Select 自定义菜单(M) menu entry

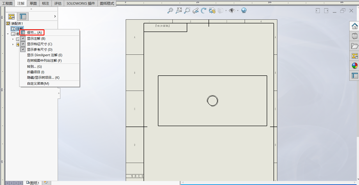38,84
